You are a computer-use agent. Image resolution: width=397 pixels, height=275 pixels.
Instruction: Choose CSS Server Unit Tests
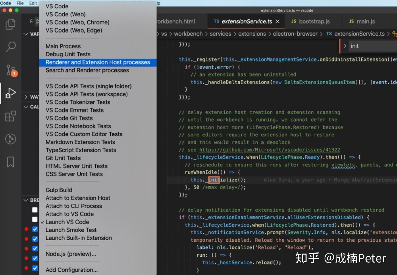98,174
